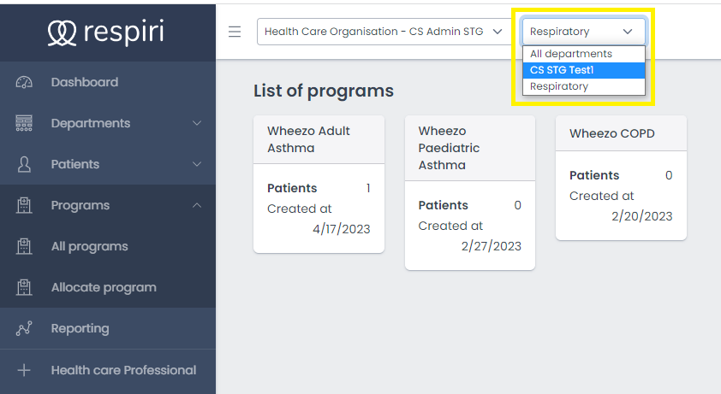Click the Programs sidebar icon
The width and height of the screenshot is (721, 394).
point(24,205)
